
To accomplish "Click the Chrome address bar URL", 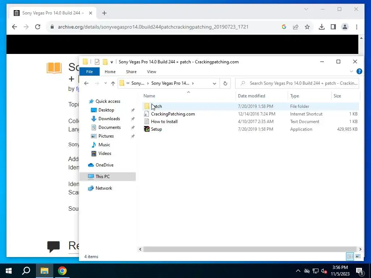I will tap(153, 27).
